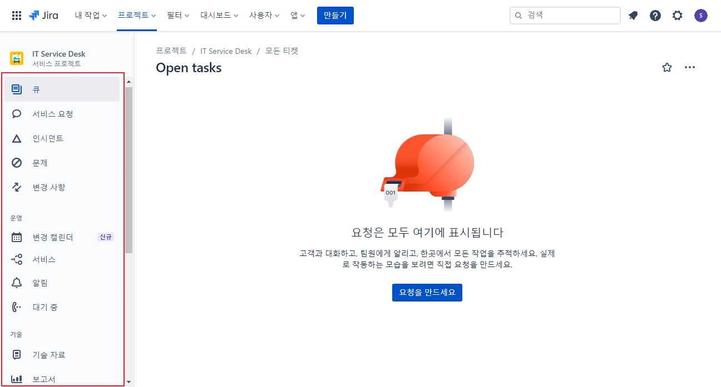Select 대기 중 in the sidebar

click(x=62, y=307)
